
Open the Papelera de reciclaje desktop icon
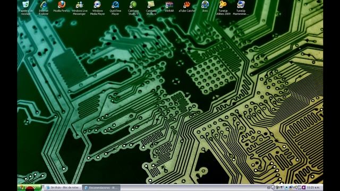pos(25,8)
